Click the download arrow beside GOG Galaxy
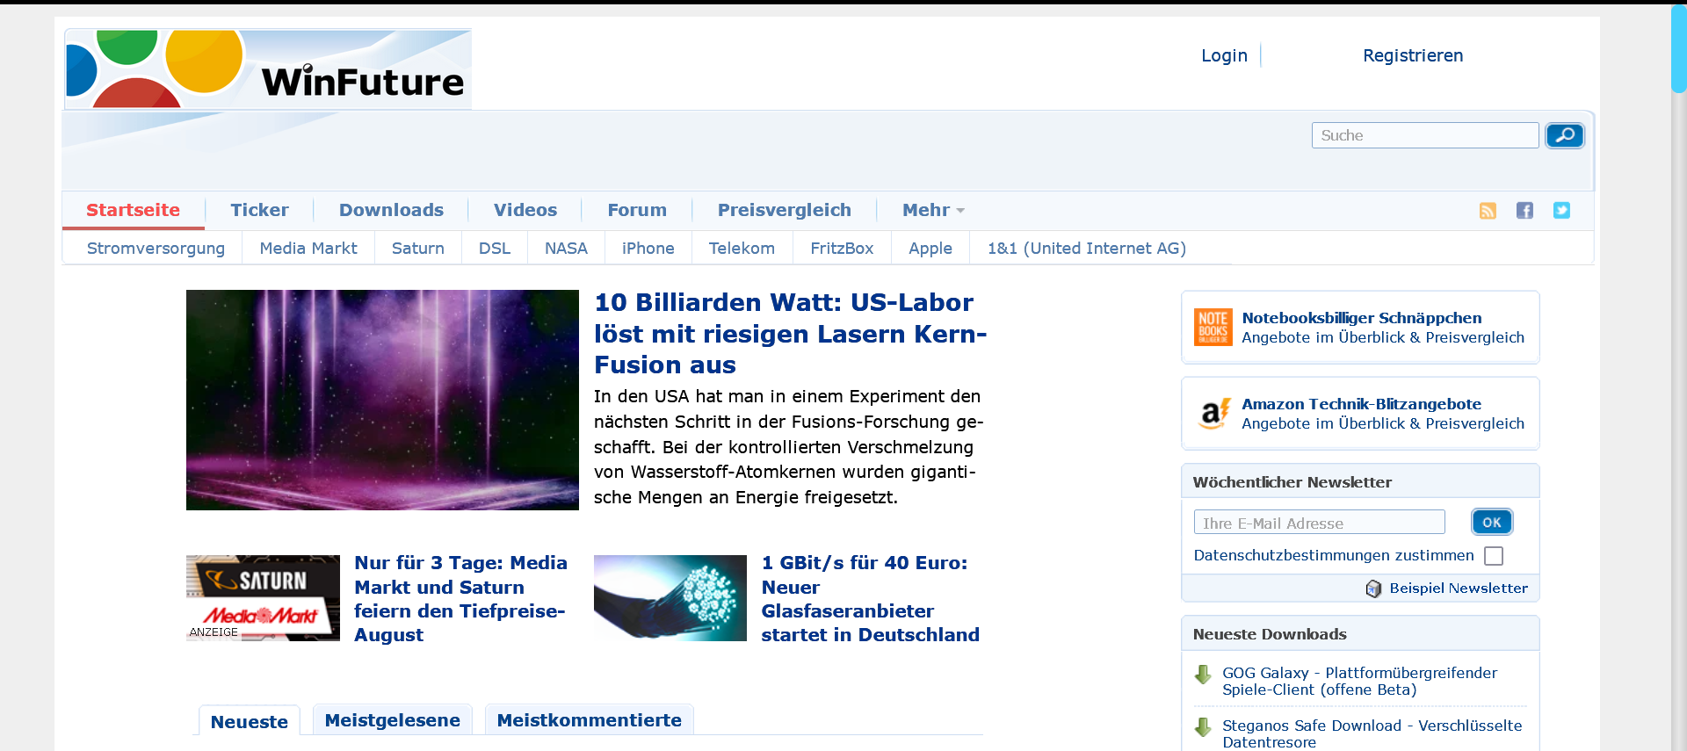Viewport: 1687px width, 751px height. 1203,675
